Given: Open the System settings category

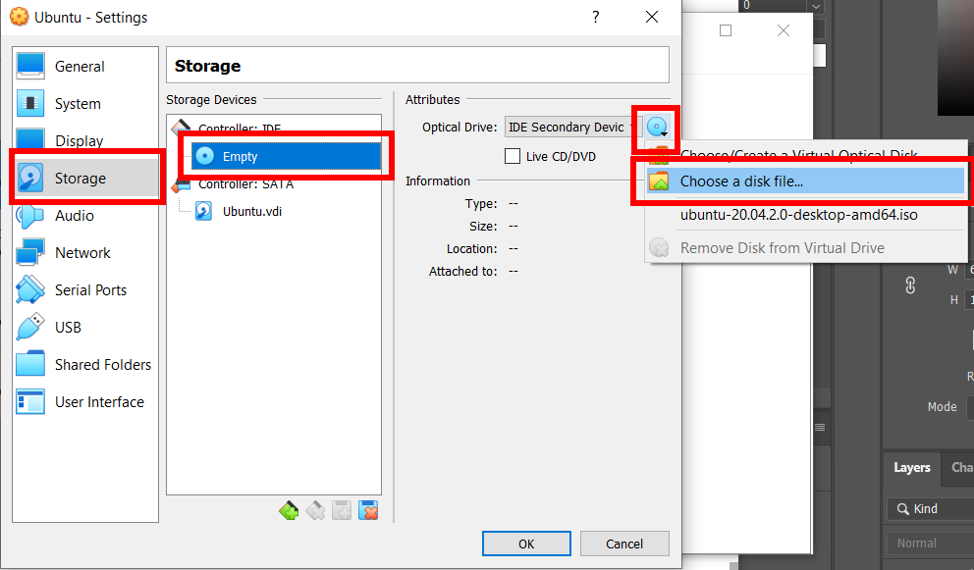Looking at the screenshot, I should click(x=85, y=104).
